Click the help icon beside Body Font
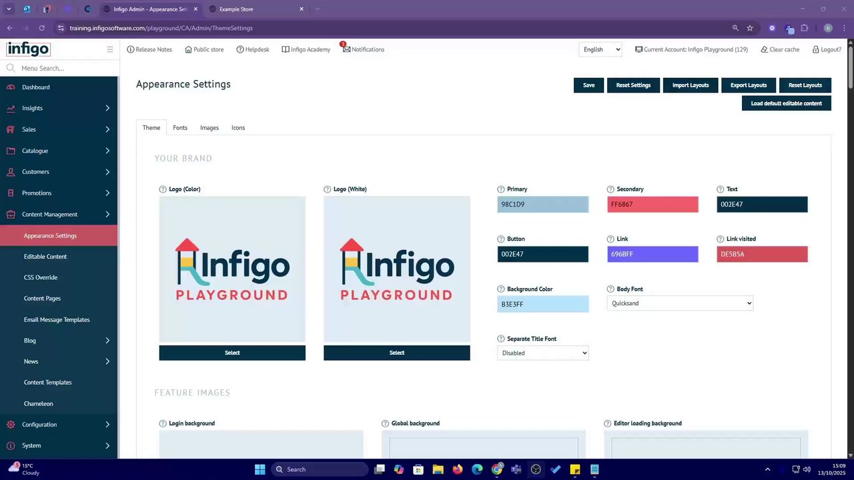The width and height of the screenshot is (854, 480). click(x=610, y=289)
